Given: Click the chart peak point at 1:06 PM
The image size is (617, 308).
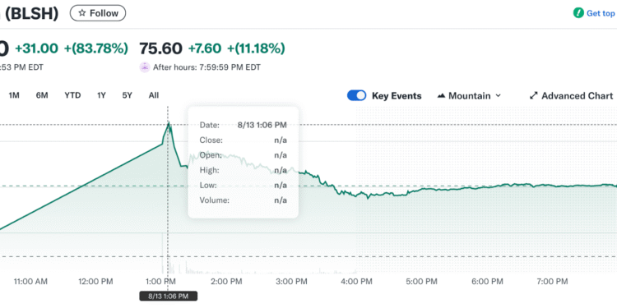Looking at the screenshot, I should pyautogui.click(x=169, y=123).
